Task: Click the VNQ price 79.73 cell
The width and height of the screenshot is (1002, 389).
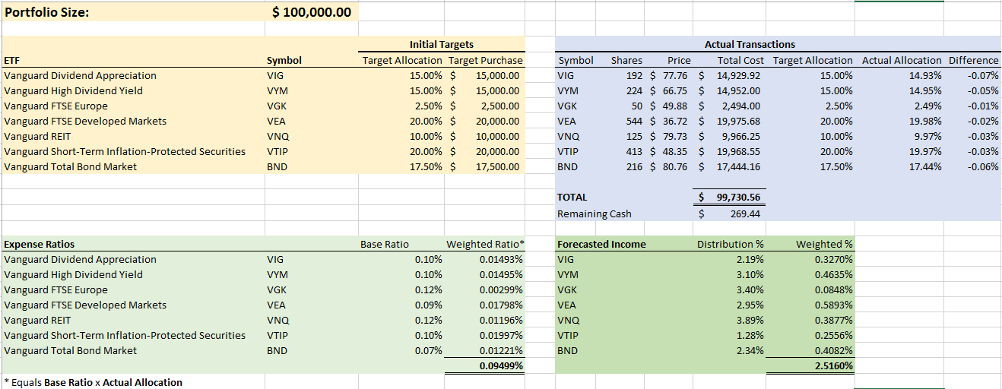Action: pyautogui.click(x=670, y=136)
